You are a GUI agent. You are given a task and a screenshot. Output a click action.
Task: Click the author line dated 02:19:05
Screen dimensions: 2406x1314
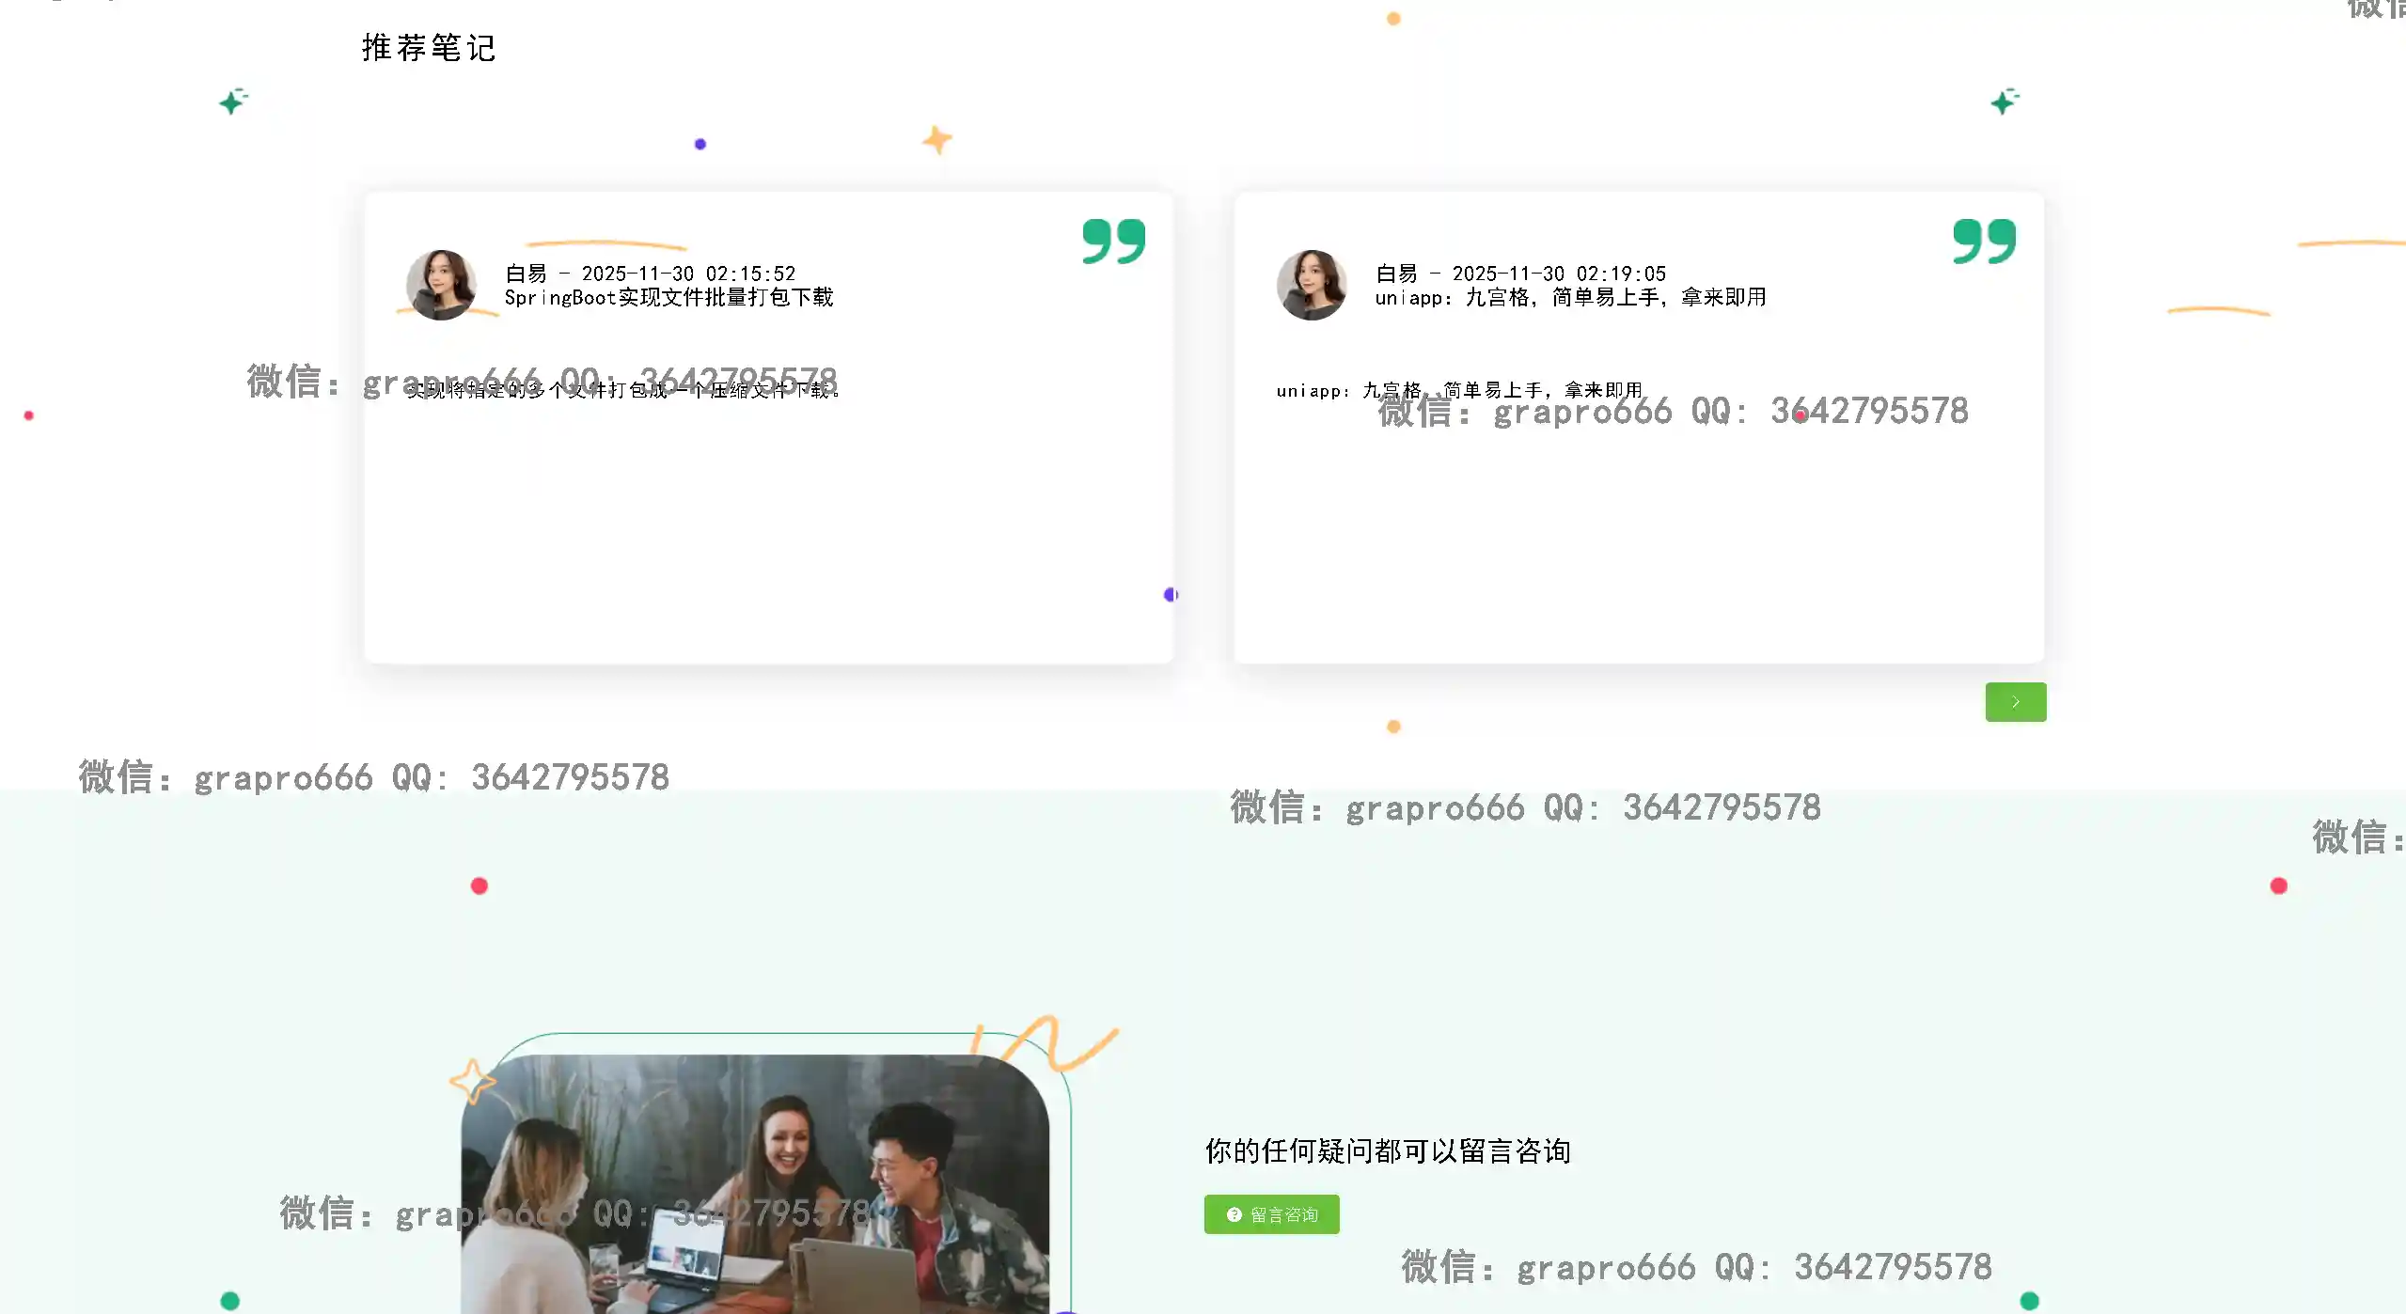[1520, 274]
